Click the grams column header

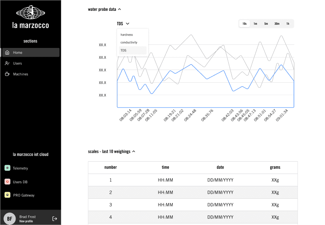[x=275, y=167]
